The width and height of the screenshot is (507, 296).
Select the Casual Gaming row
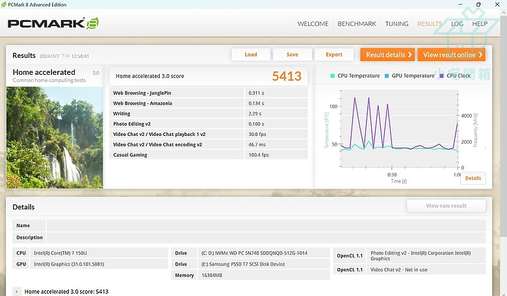point(209,155)
